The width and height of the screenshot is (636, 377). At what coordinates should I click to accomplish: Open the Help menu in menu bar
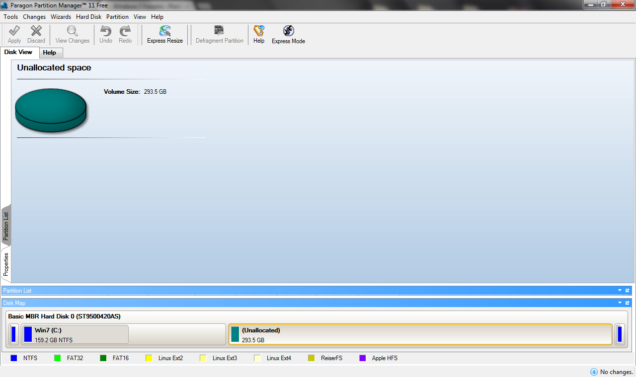pyautogui.click(x=157, y=17)
